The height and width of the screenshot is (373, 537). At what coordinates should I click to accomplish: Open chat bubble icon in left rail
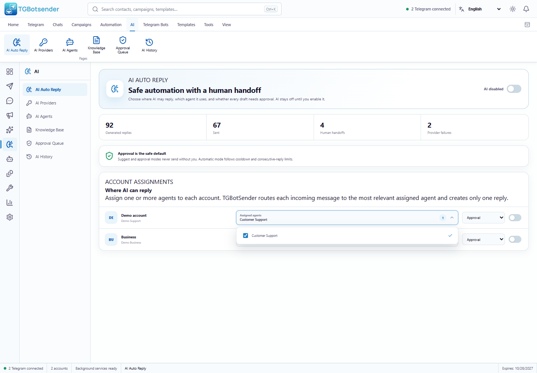point(10,101)
